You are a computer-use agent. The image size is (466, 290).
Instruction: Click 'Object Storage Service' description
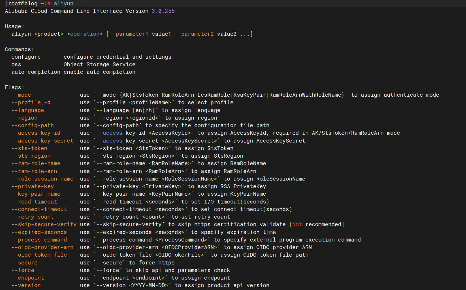(100, 64)
